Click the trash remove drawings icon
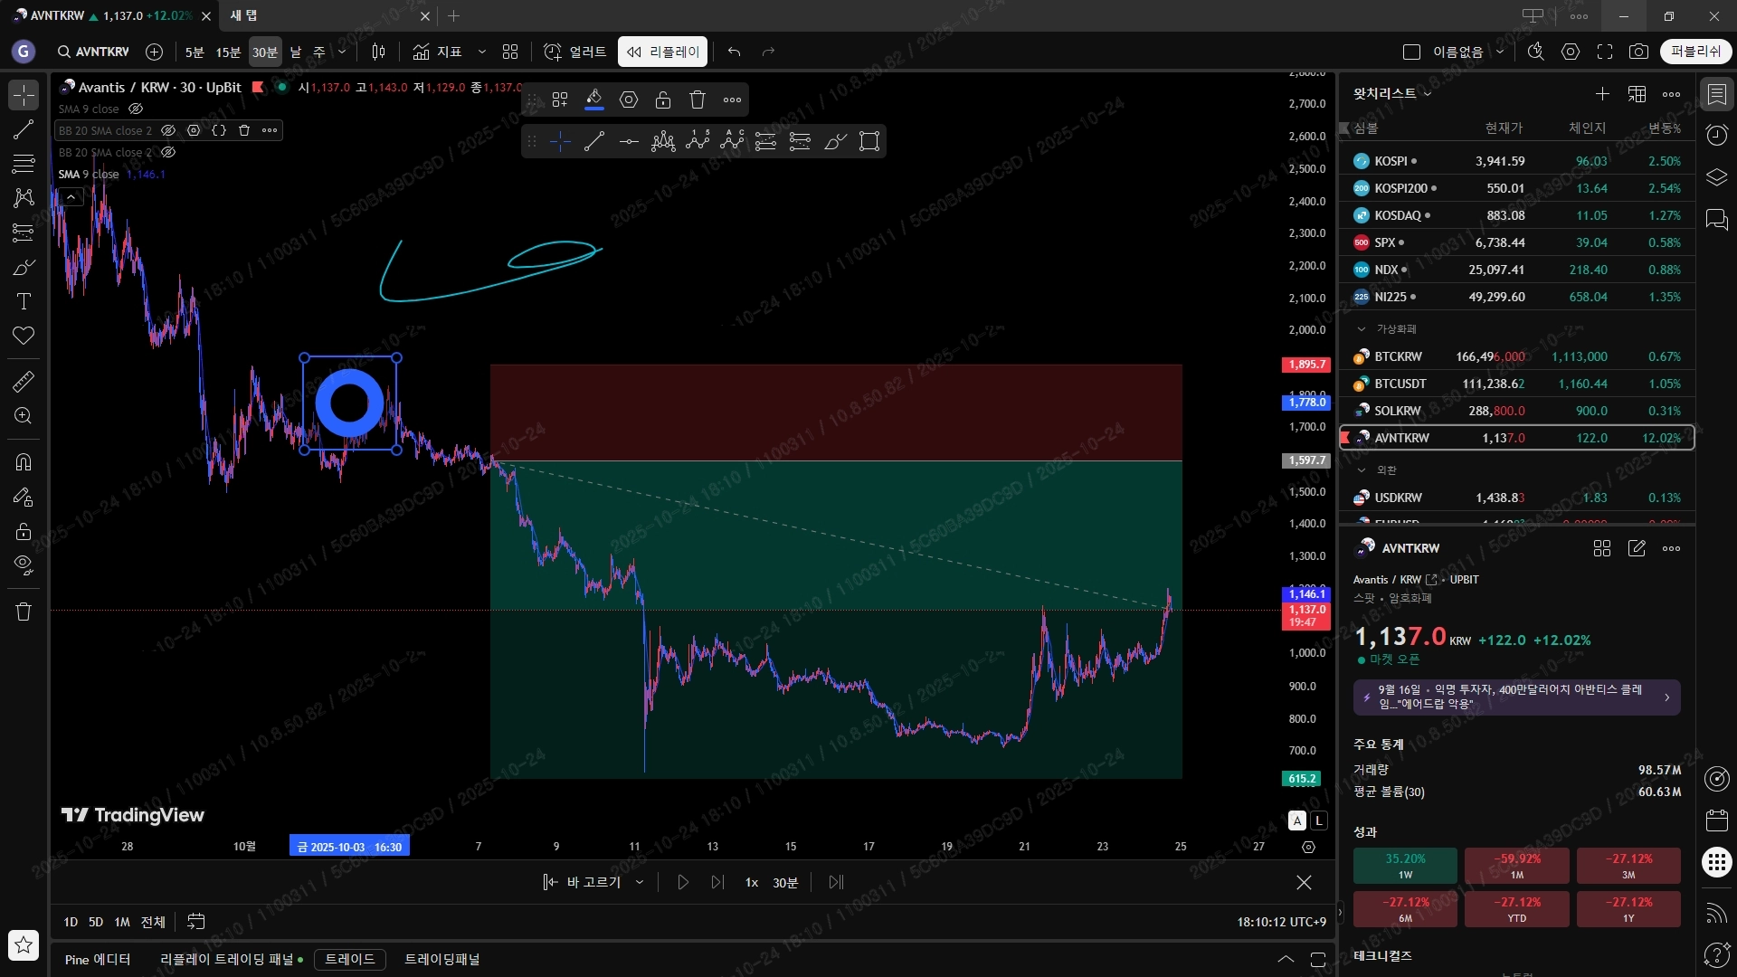The image size is (1737, 977). click(24, 612)
